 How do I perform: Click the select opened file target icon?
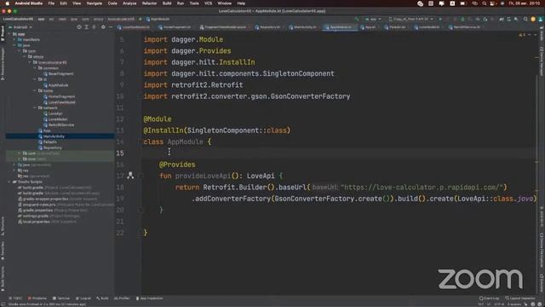79,27
